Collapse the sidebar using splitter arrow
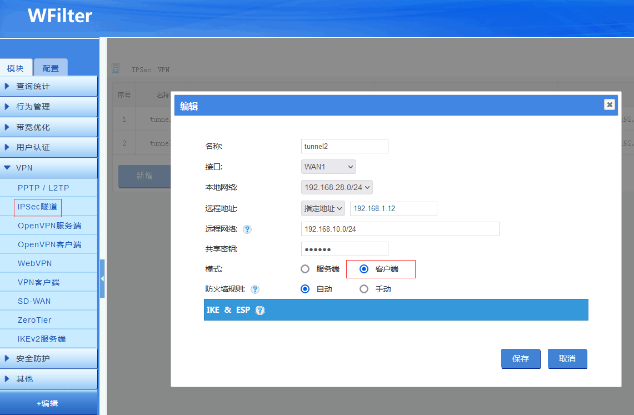Image resolution: width=634 pixels, height=415 pixels. (x=102, y=279)
